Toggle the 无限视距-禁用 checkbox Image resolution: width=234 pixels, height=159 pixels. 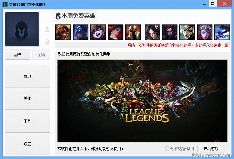[x=167, y=149]
